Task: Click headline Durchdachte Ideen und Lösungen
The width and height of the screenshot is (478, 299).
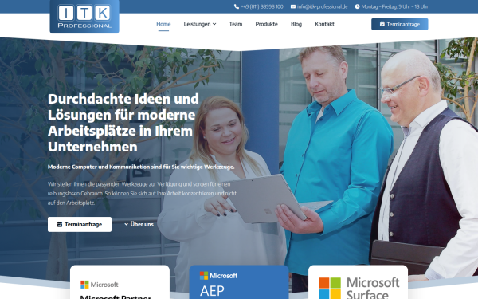Action: click(x=123, y=123)
